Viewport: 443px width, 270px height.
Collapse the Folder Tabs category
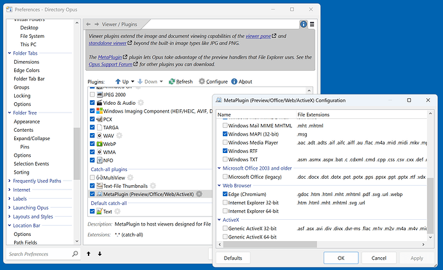[9, 53]
